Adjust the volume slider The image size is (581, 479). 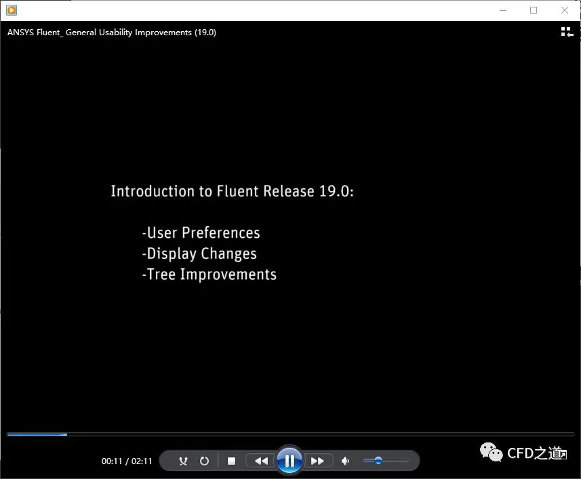click(385, 461)
